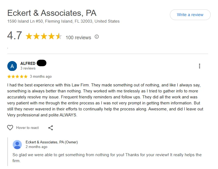Click the review's five yellow stars
This screenshot has height=169, width=218.
coord(17,77)
